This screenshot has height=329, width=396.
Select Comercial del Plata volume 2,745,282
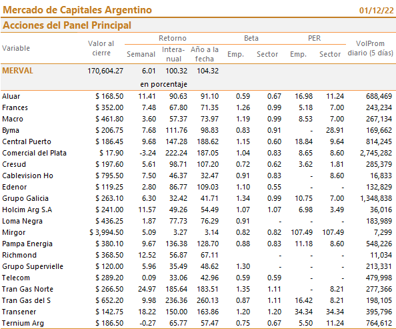[x=376, y=153]
